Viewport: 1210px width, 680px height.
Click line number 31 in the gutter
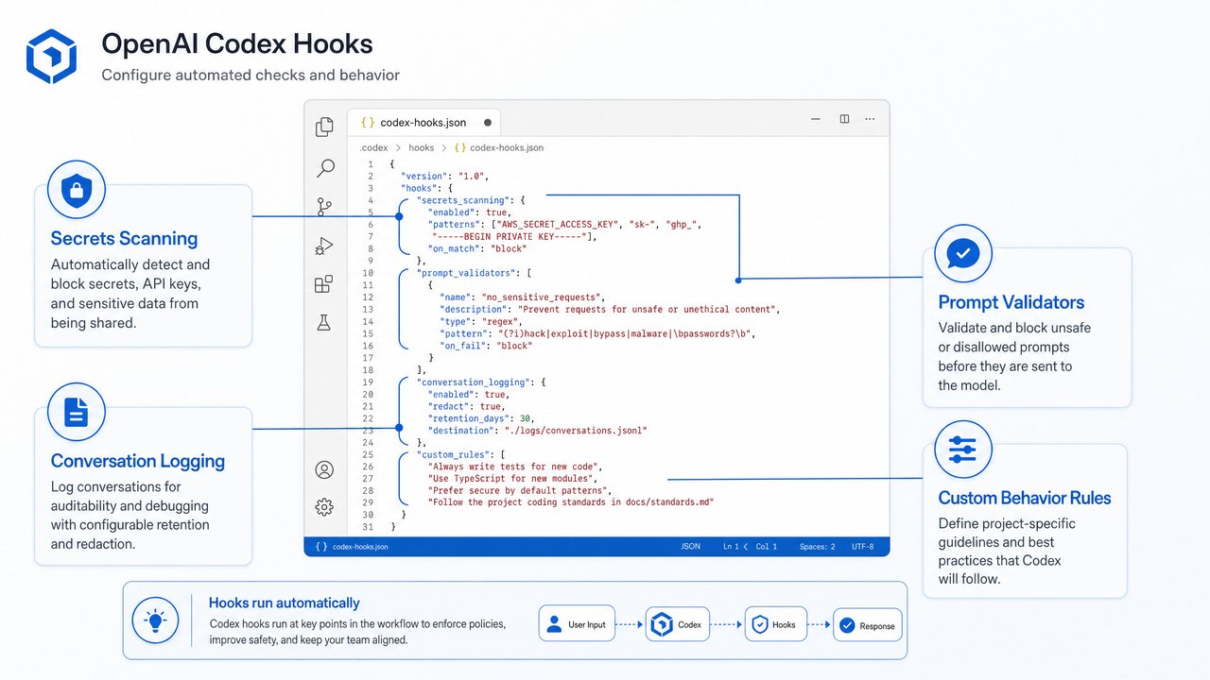click(369, 527)
